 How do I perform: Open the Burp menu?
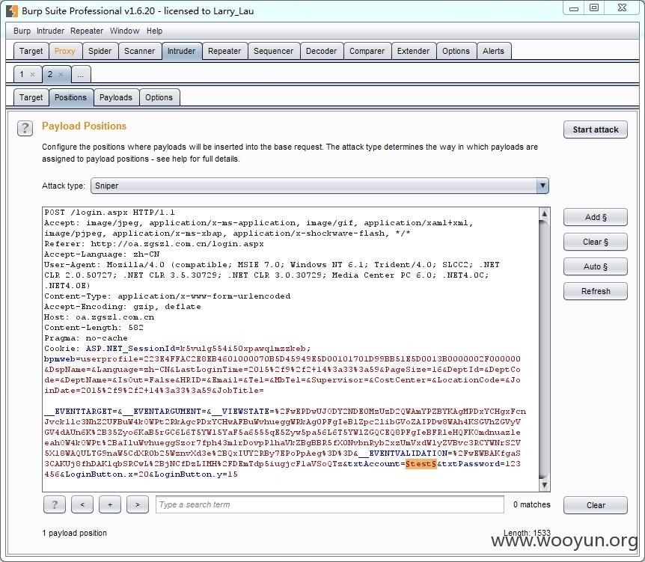point(22,31)
